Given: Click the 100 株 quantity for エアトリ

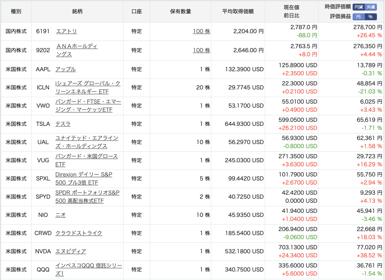Looking at the screenshot, I should coord(201,31).
